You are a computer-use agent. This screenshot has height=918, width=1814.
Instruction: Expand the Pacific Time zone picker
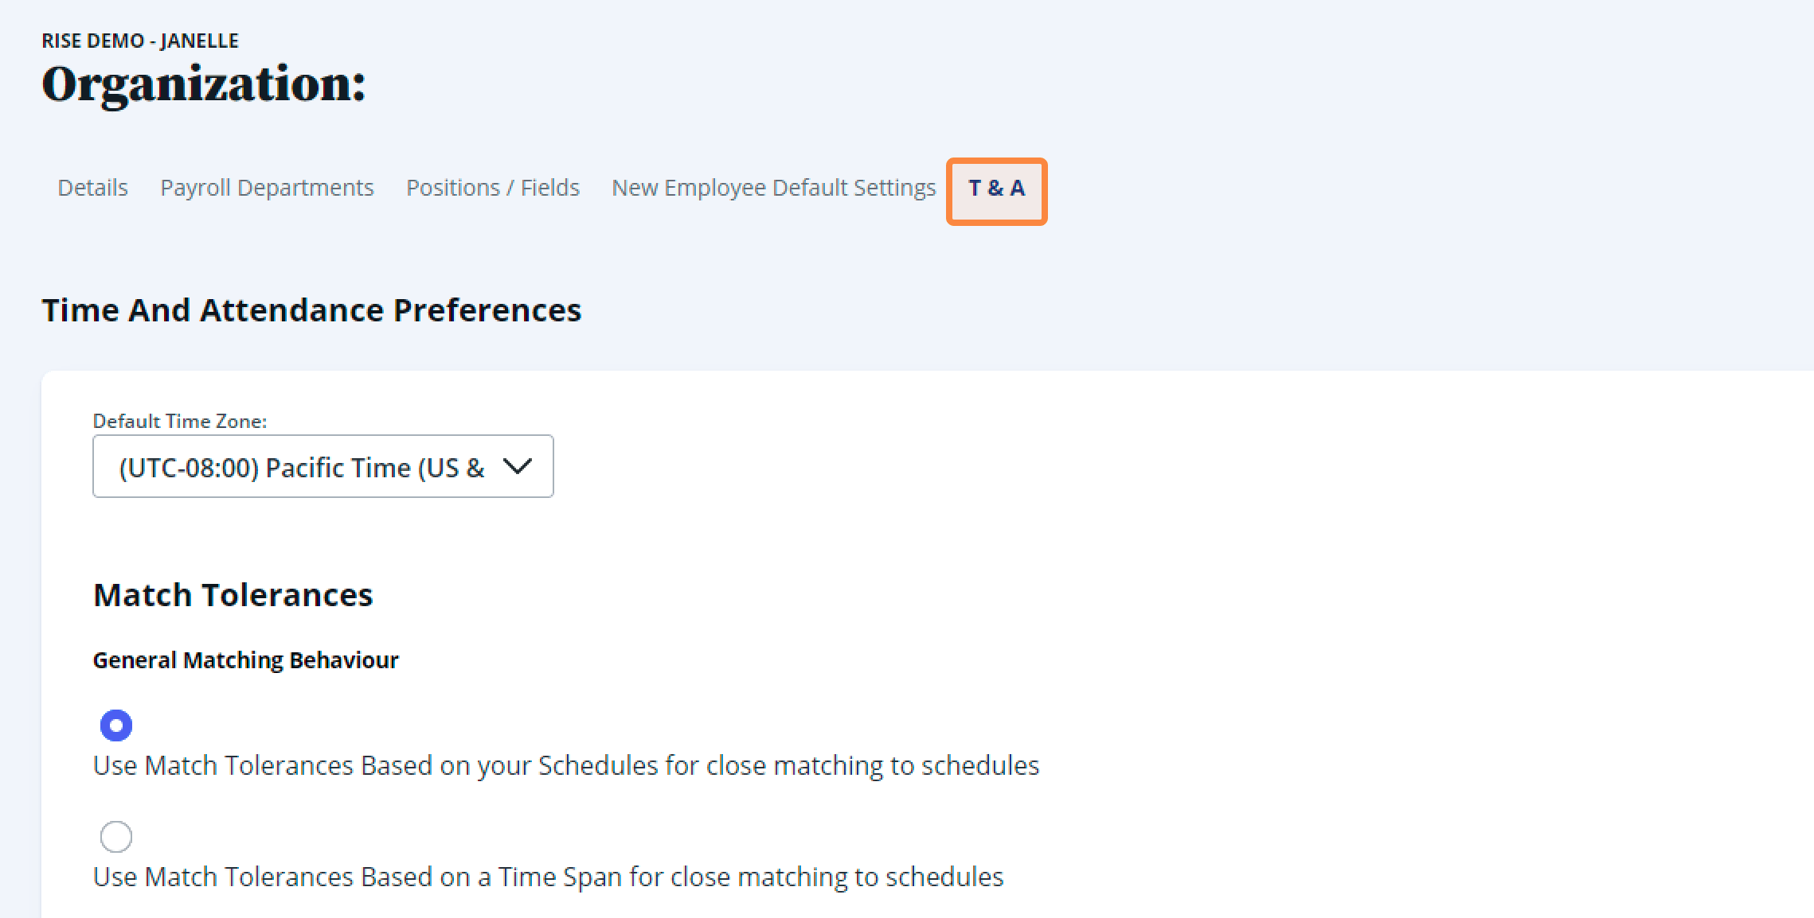(x=323, y=466)
